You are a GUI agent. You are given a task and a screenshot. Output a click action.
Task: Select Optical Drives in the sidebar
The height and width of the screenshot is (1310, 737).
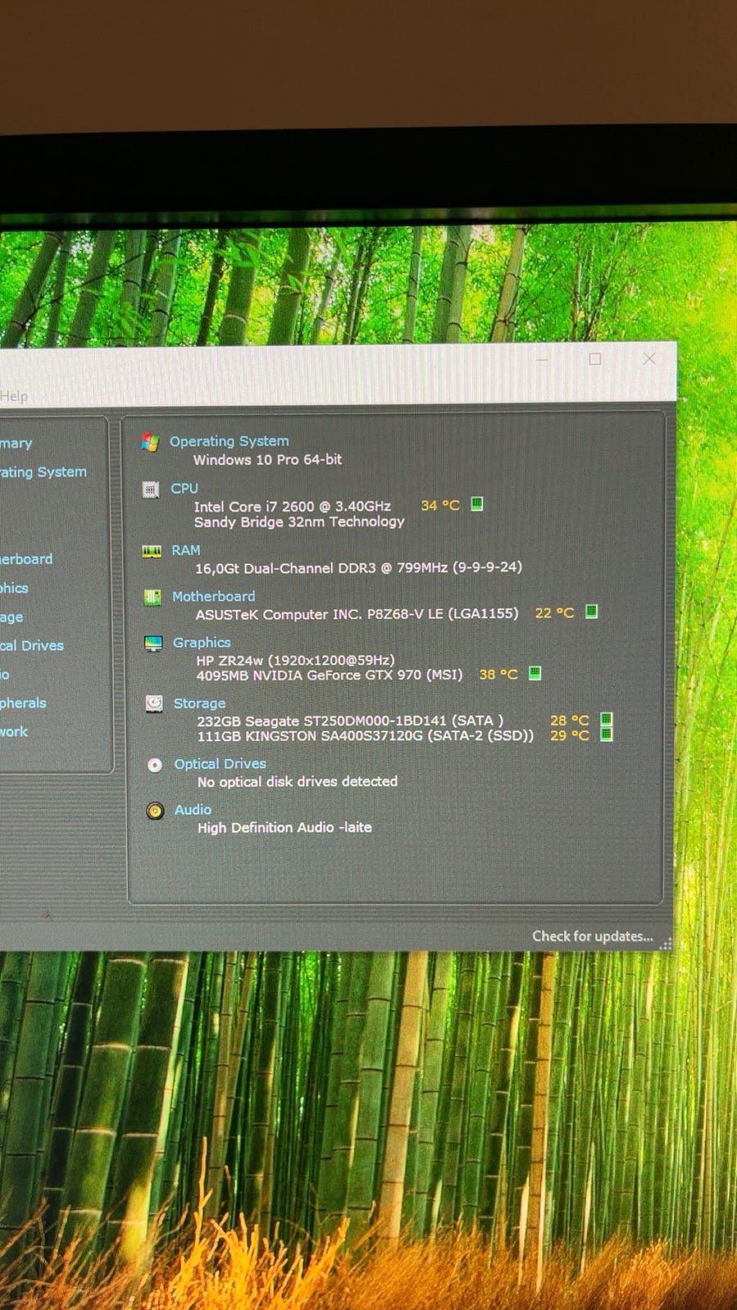[x=32, y=646]
